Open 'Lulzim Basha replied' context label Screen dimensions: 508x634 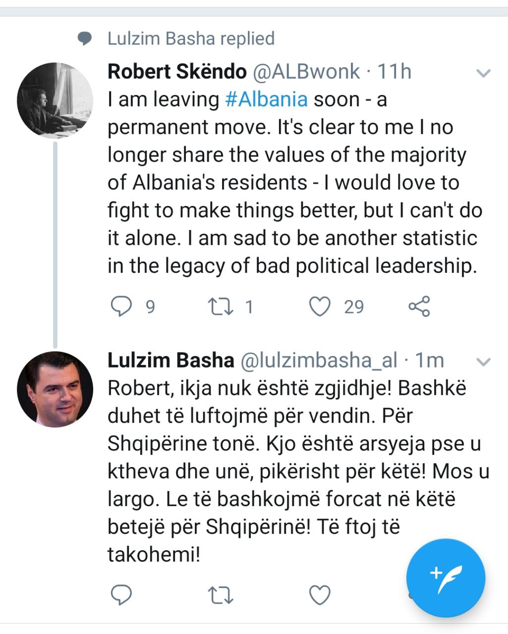tap(191, 39)
